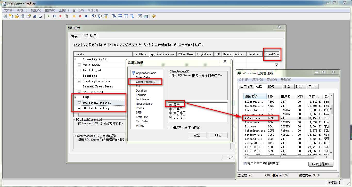Collapse the TSQL event group
Viewport: 352px width, 187px height.
(x=76, y=97)
